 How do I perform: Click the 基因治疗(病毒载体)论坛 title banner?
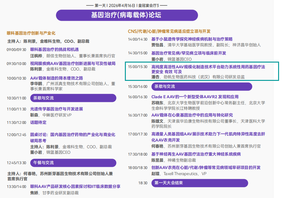tap(127, 15)
